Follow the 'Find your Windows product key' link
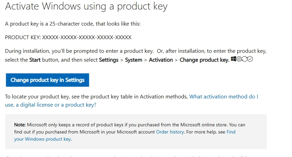 point(43,139)
